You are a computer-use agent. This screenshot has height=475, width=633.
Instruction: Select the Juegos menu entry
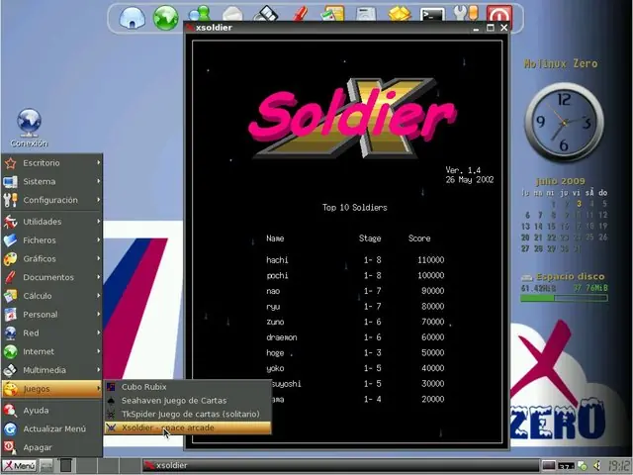tap(51, 389)
